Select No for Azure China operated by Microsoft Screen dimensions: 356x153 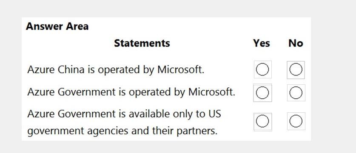(x=296, y=70)
